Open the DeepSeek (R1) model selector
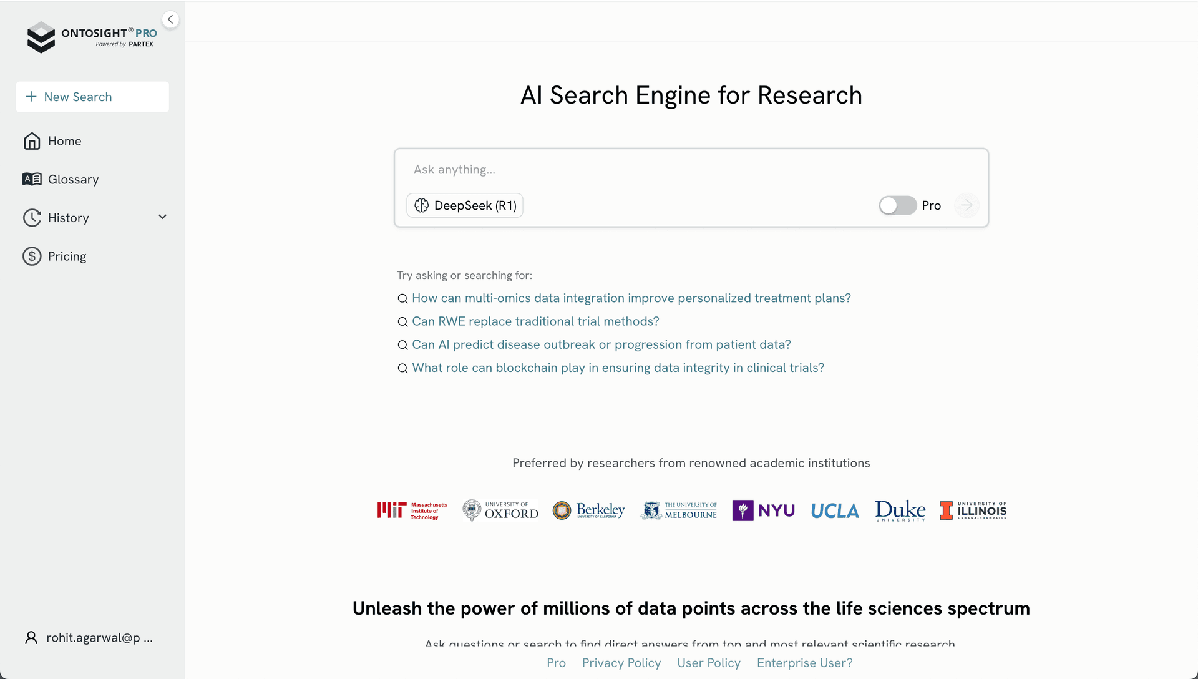 pyautogui.click(x=464, y=205)
